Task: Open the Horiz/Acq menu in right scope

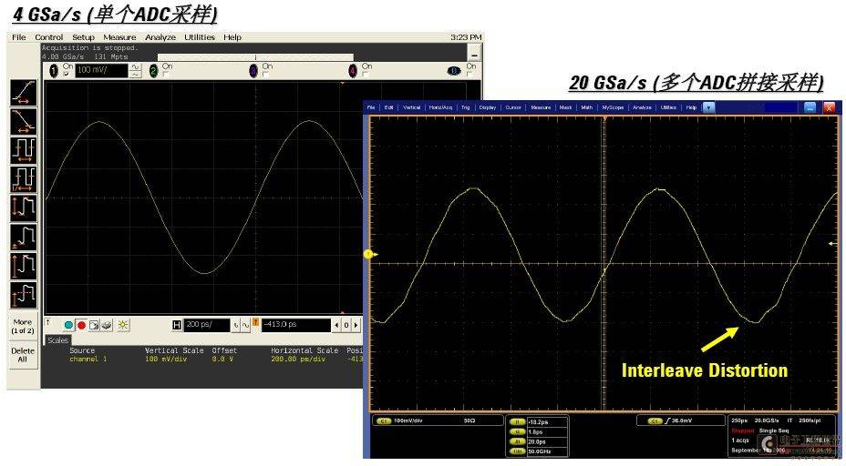Action: 440,107
